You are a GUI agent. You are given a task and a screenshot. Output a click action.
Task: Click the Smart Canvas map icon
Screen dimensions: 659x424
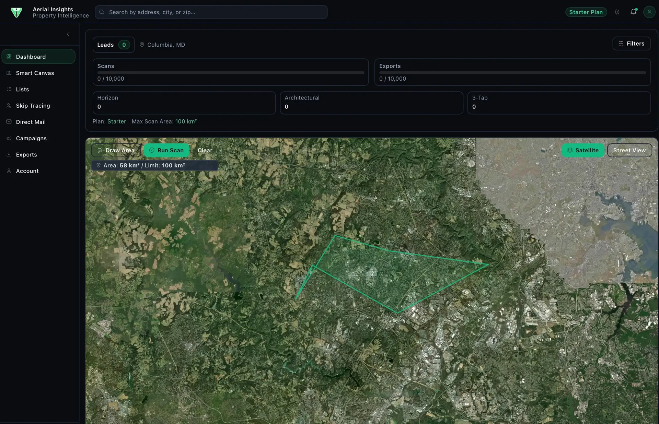[x=9, y=73]
